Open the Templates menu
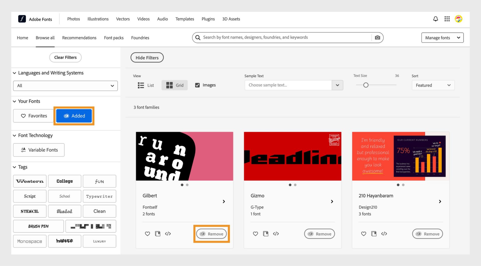 pos(185,19)
